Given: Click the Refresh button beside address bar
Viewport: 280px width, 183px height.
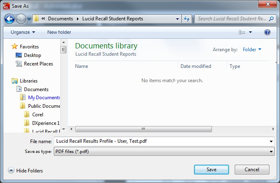Looking at the screenshot, I should click(187, 19).
